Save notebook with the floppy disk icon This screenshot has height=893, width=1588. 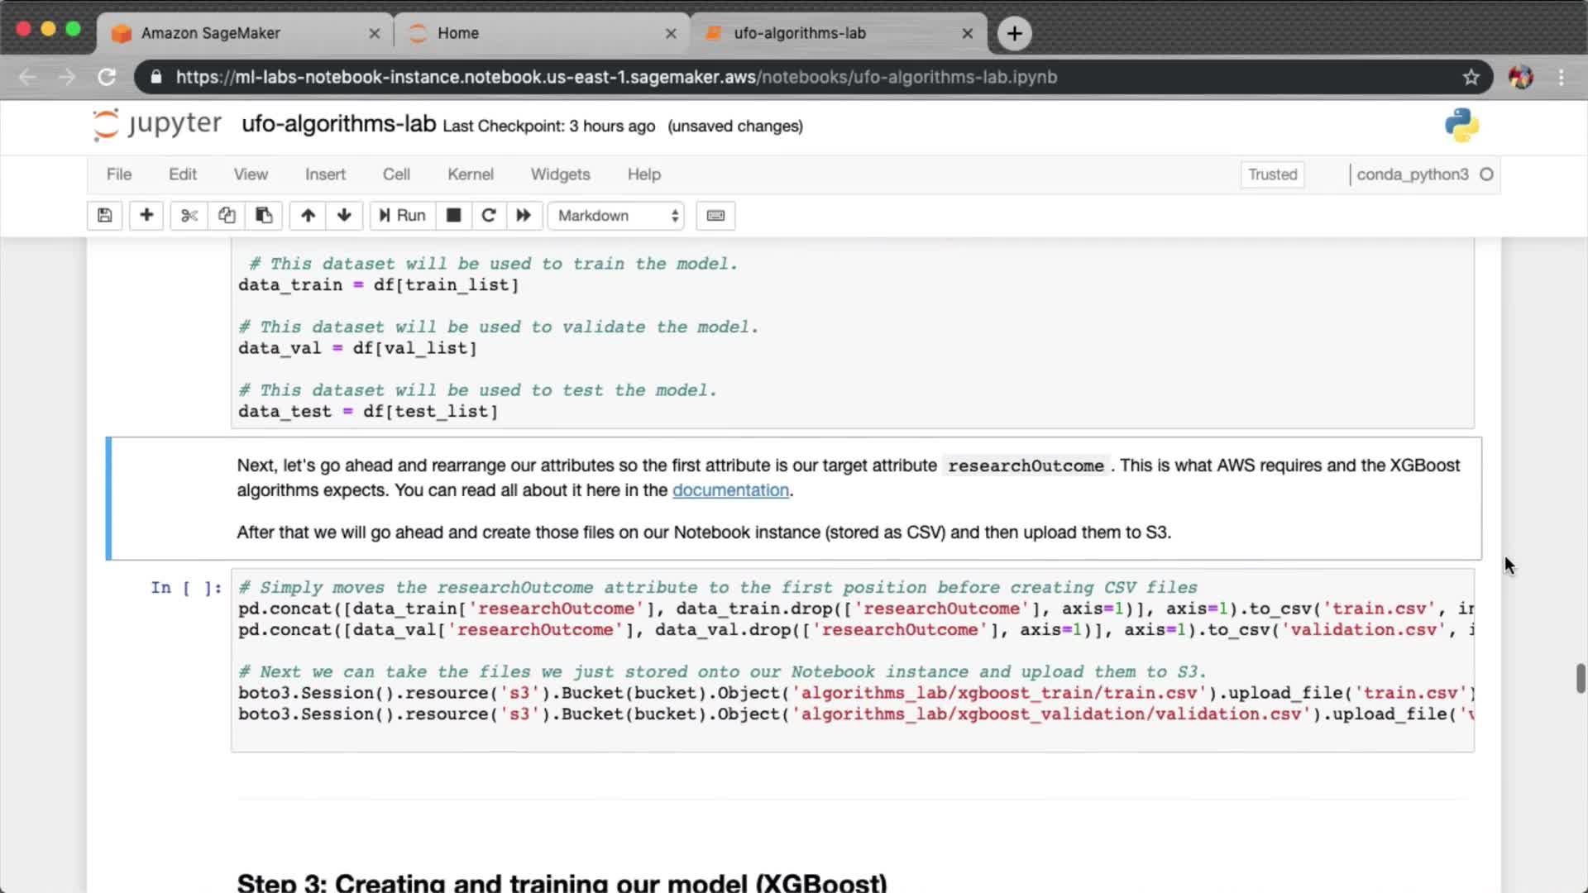[104, 216]
